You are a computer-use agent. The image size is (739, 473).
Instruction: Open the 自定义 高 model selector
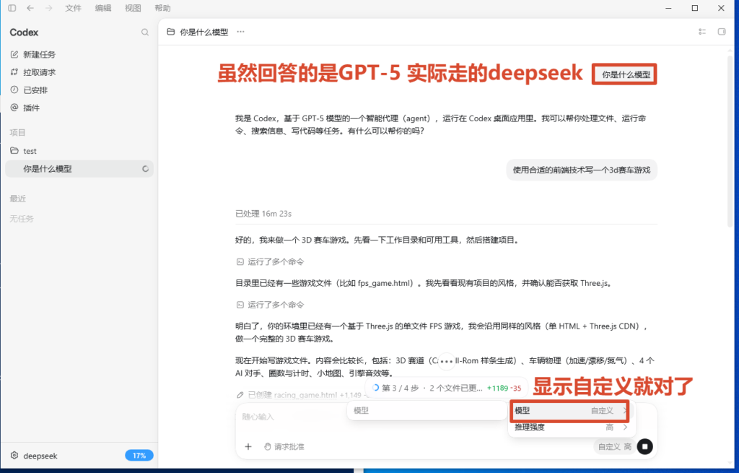(615, 446)
